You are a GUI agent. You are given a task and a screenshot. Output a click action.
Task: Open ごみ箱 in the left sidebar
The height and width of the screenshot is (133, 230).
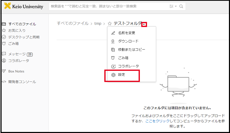pos(13,44)
